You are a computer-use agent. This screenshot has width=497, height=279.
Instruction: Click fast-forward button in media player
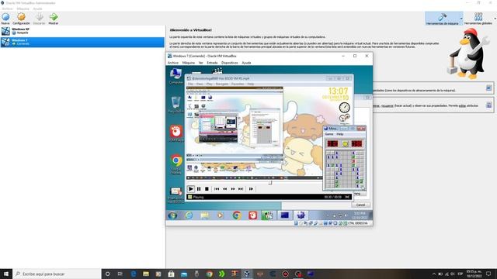click(x=233, y=189)
